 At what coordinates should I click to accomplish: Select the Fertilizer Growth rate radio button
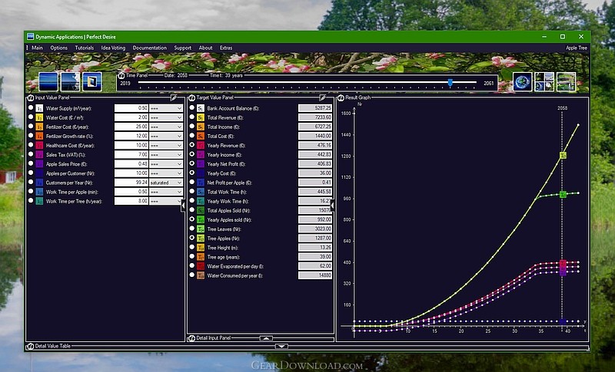pyautogui.click(x=31, y=136)
